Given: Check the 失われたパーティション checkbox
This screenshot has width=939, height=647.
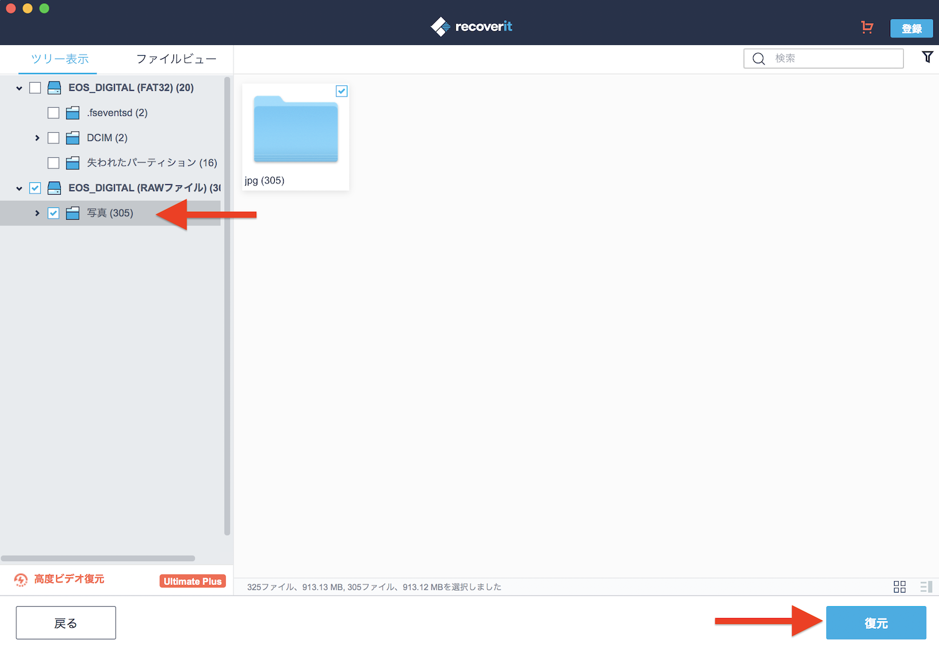Looking at the screenshot, I should tap(53, 163).
